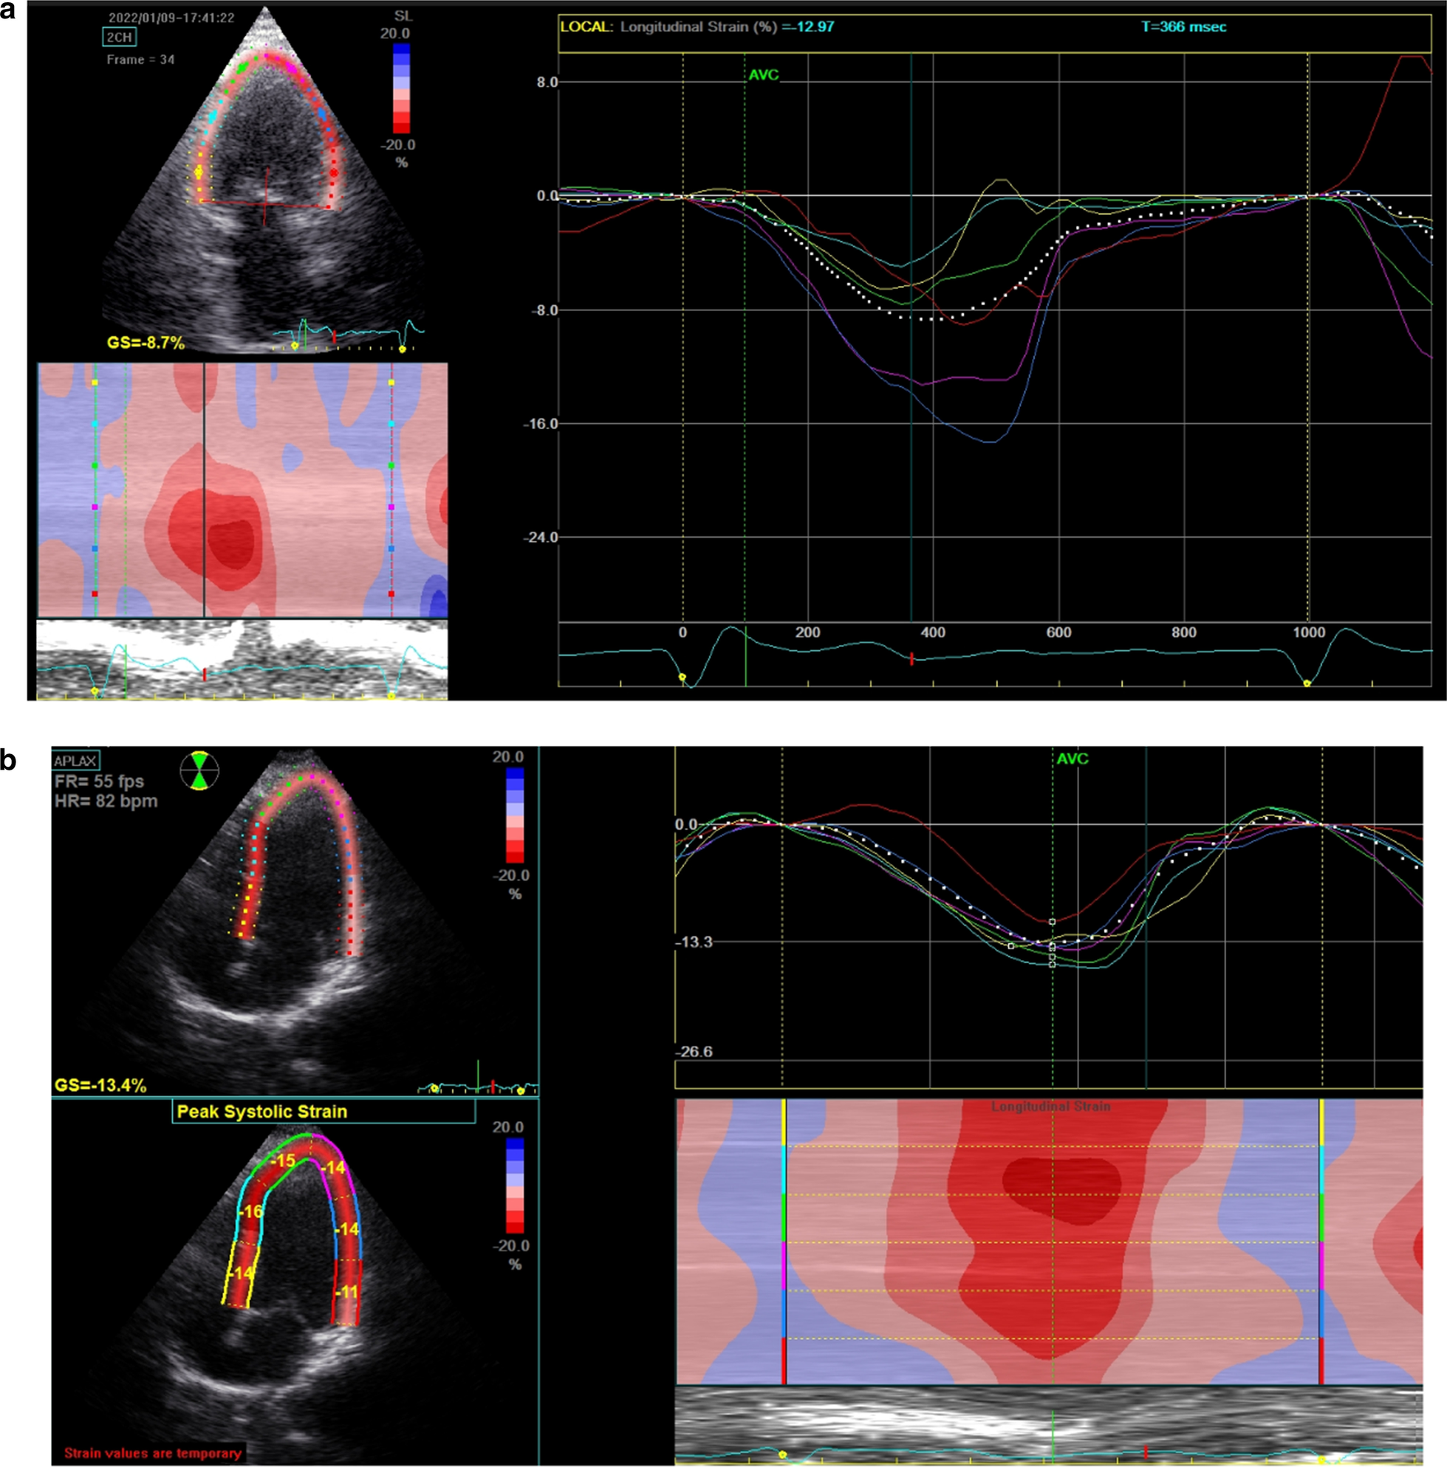Viewport: 1447px width, 1467px height.
Task: Click the 2022/01/09-17:41:22 timestamp
Action: 171,18
